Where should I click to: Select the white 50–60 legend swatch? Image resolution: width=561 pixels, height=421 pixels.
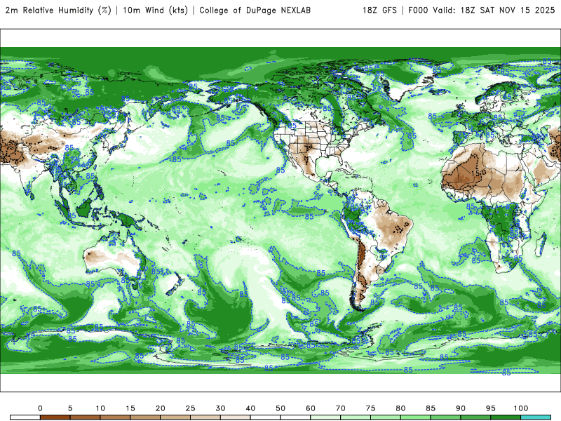coord(295,417)
